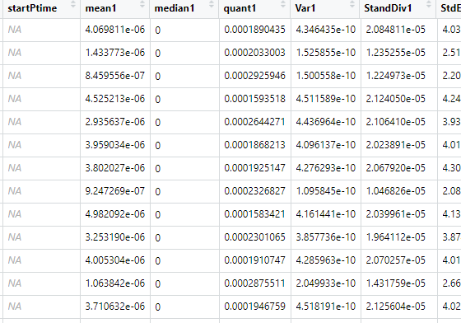Image resolution: width=461 pixels, height=323 pixels.
Task: Sort table by StandDiv1 column arrows
Action: [429, 4]
